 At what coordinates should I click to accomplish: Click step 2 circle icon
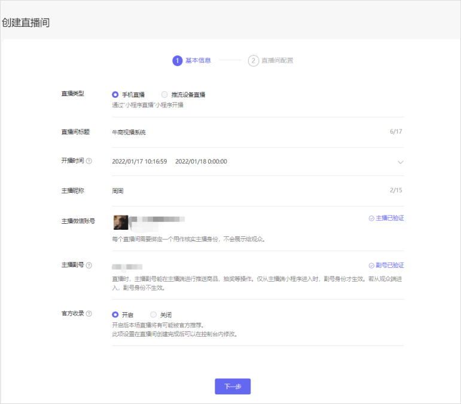(x=254, y=60)
